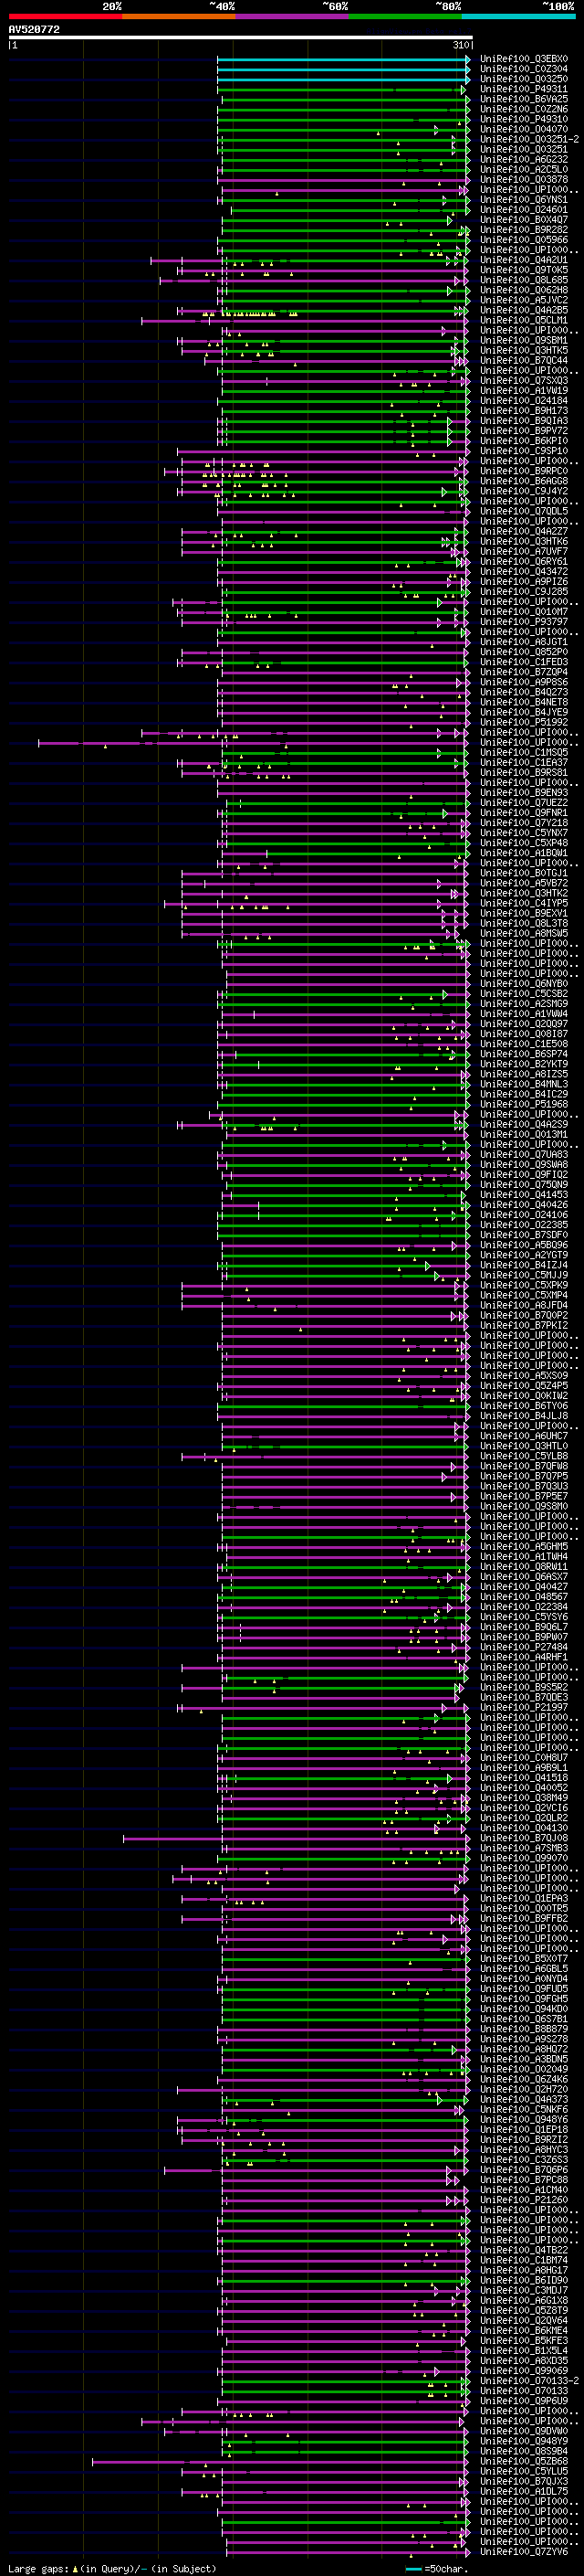The height and width of the screenshot is (2576, 584).
Task: Click the UniRef100_B6TY06 label
Action: point(524,1406)
